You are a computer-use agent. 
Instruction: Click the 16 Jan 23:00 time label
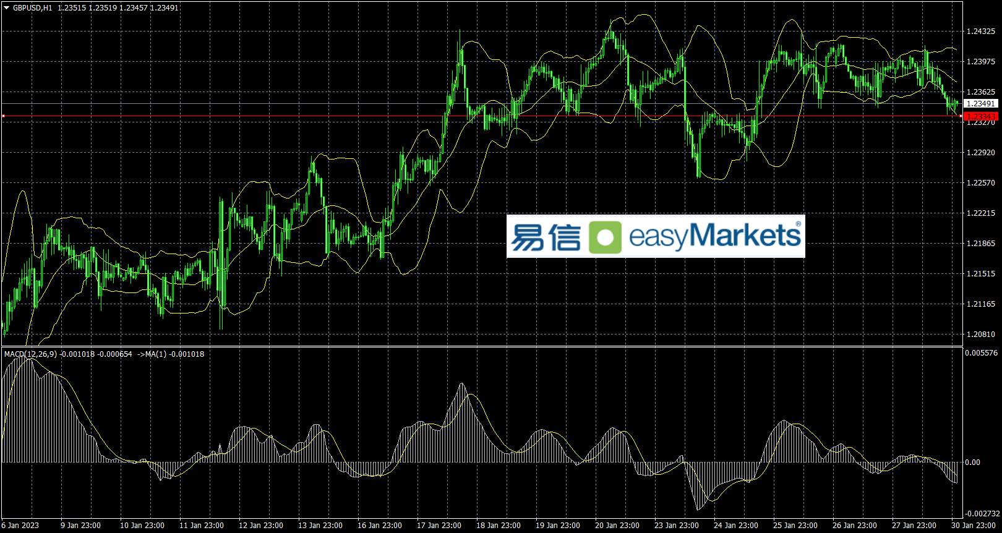[x=380, y=526]
